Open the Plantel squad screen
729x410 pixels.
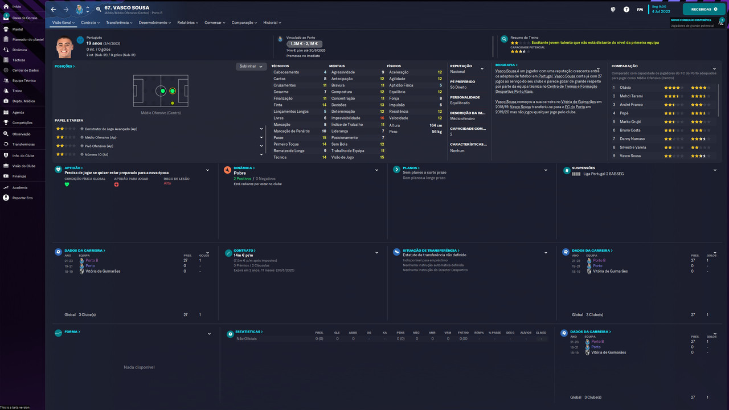(17, 29)
